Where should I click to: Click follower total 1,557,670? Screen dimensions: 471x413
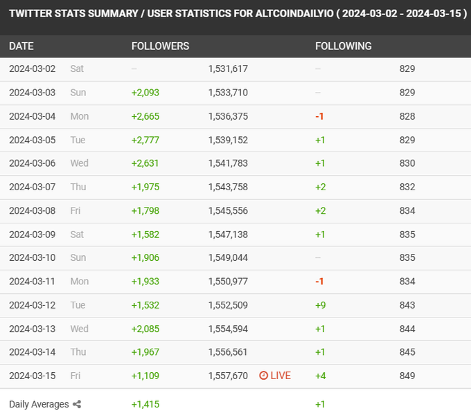point(228,376)
